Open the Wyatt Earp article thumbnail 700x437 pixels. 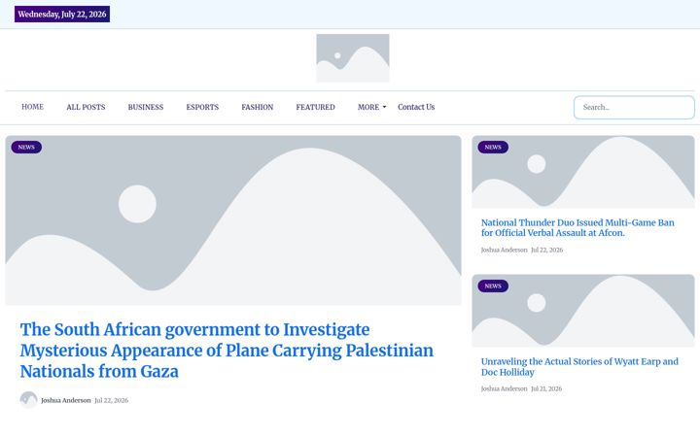(x=583, y=311)
